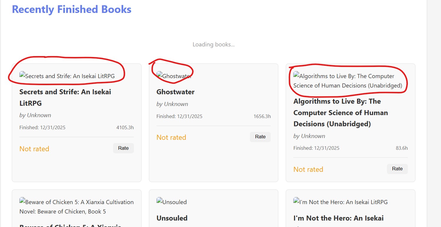Click the 83.6h duration on Algorithms card
The height and width of the screenshot is (227, 441).
coord(401,148)
